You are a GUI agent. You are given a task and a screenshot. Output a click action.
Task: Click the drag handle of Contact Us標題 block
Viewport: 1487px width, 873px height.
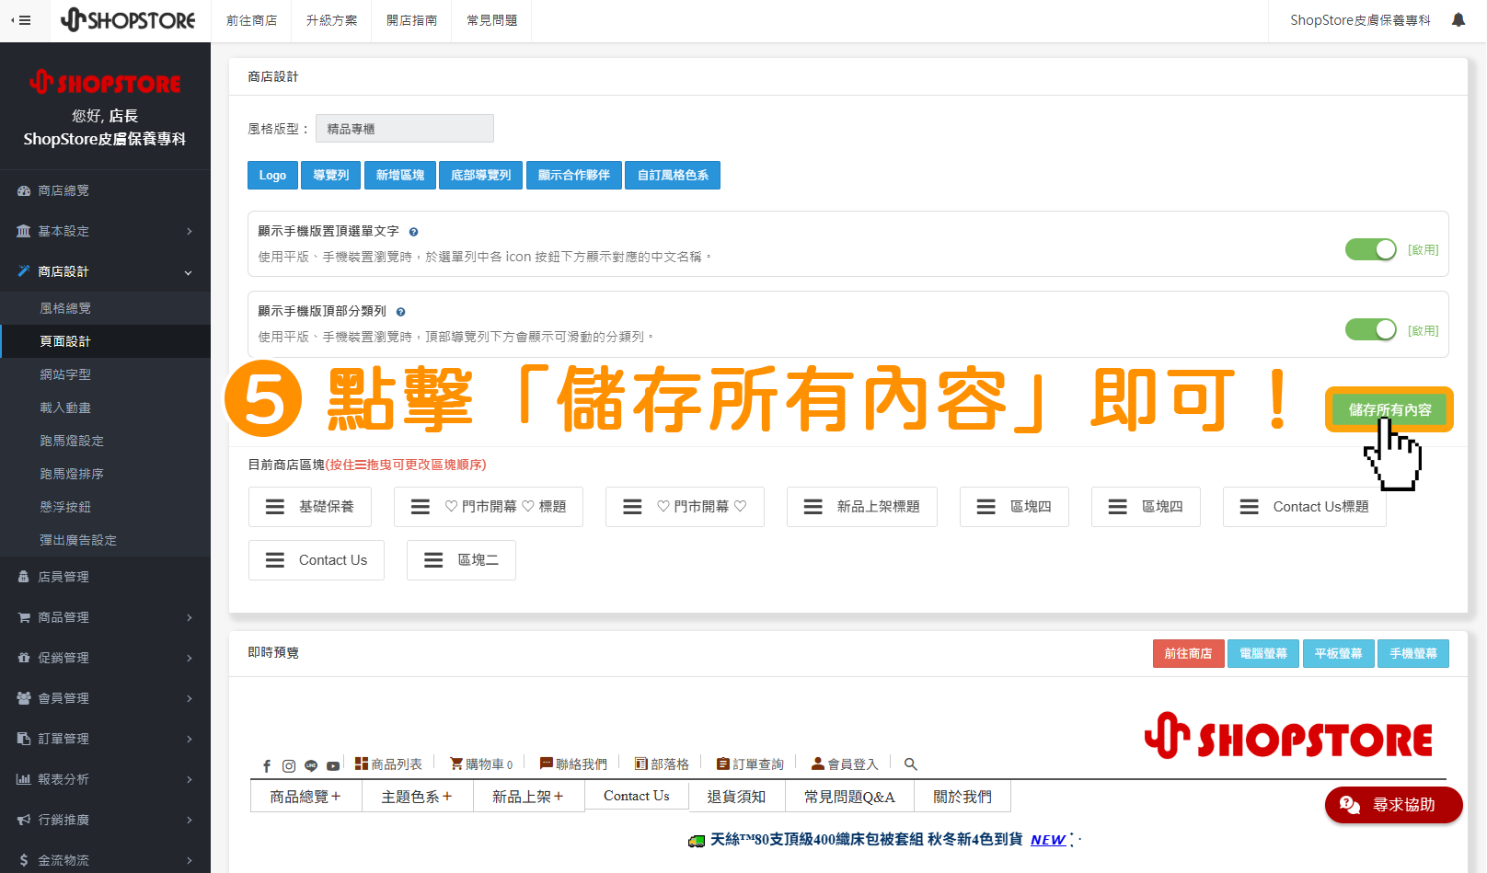1250,507
